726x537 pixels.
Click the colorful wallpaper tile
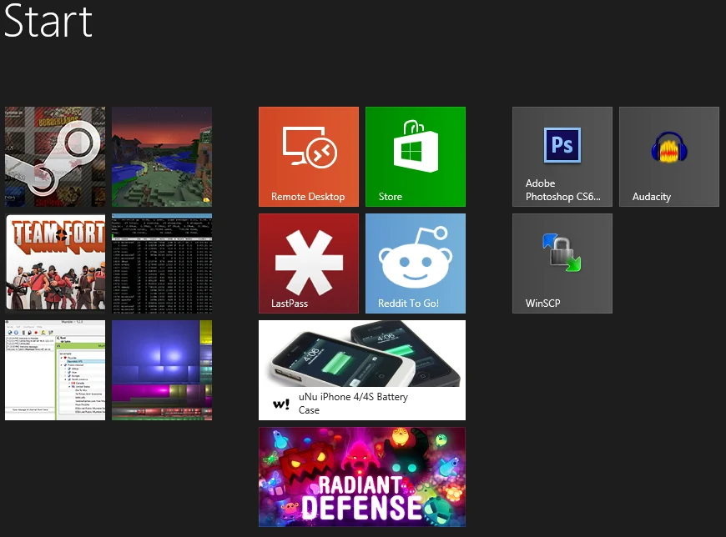click(161, 369)
